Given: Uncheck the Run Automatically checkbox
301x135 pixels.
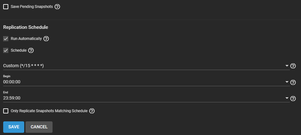Looking at the screenshot, I should [6, 39].
